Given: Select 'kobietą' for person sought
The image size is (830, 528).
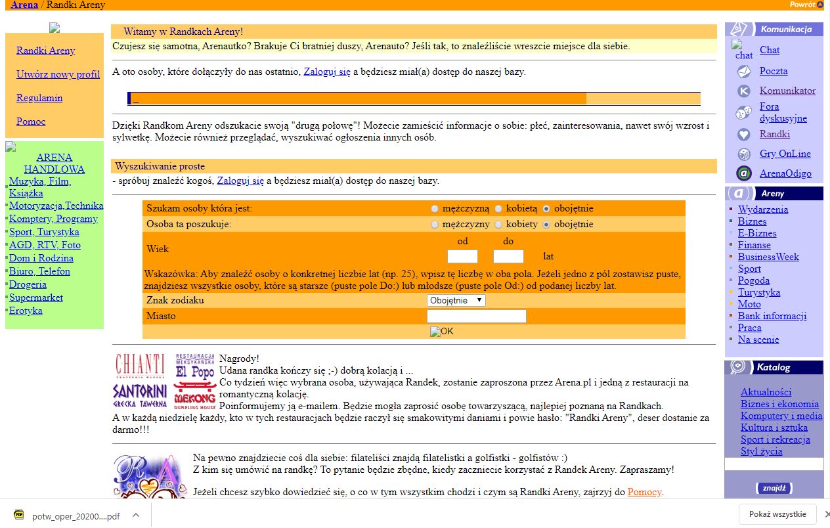Looking at the screenshot, I should click(499, 209).
